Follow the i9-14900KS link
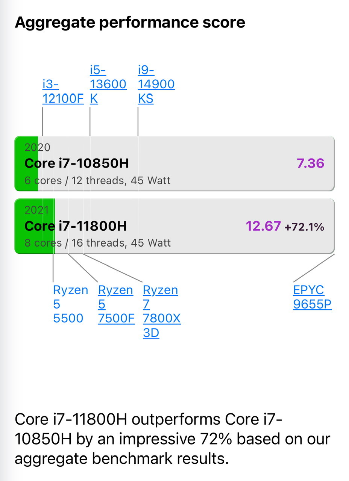349x481 pixels. click(x=156, y=84)
